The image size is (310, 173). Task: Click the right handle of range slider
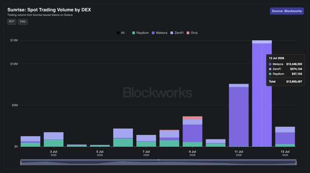[x=296, y=163]
